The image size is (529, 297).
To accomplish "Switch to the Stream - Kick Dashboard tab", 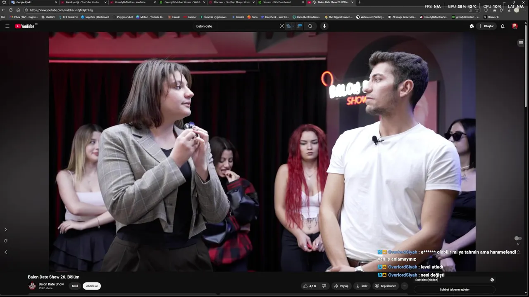I will tap(281, 2).
